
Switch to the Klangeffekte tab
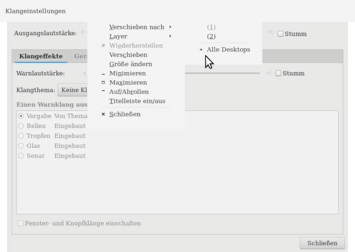(x=41, y=56)
